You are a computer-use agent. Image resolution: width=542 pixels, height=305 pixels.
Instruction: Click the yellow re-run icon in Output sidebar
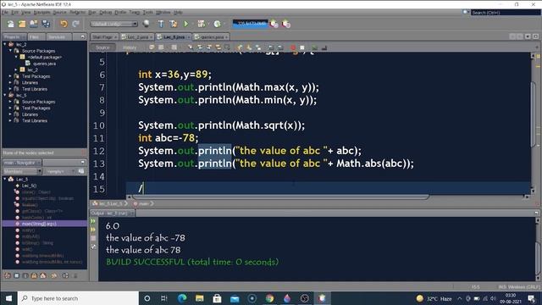pos(93,230)
